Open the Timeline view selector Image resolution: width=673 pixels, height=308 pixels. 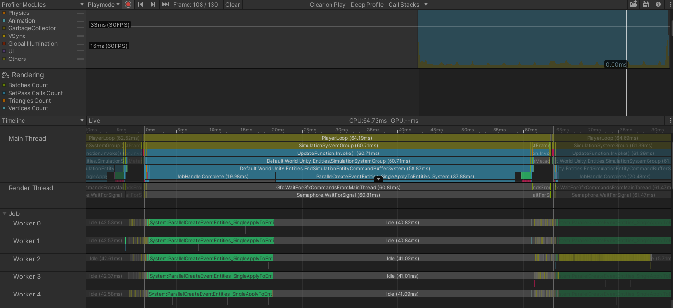42,120
